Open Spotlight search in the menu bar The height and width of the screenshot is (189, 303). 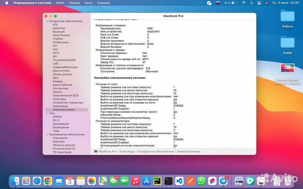(x=252, y=3)
